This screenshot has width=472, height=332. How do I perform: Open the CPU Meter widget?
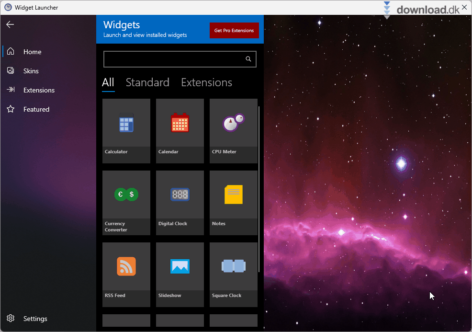(233, 124)
